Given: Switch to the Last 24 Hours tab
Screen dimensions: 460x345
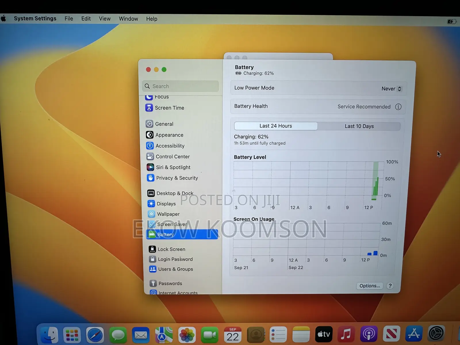Looking at the screenshot, I should pos(276,126).
